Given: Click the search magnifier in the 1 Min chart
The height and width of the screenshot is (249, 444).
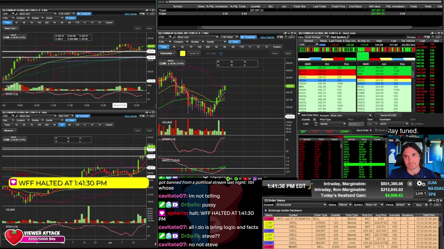Looking at the screenshot, I should tap(174, 37).
